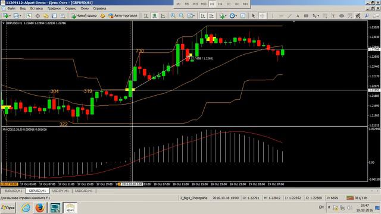Switch chart to candlesticks style
The image size is (381, 214).
tap(154, 16)
